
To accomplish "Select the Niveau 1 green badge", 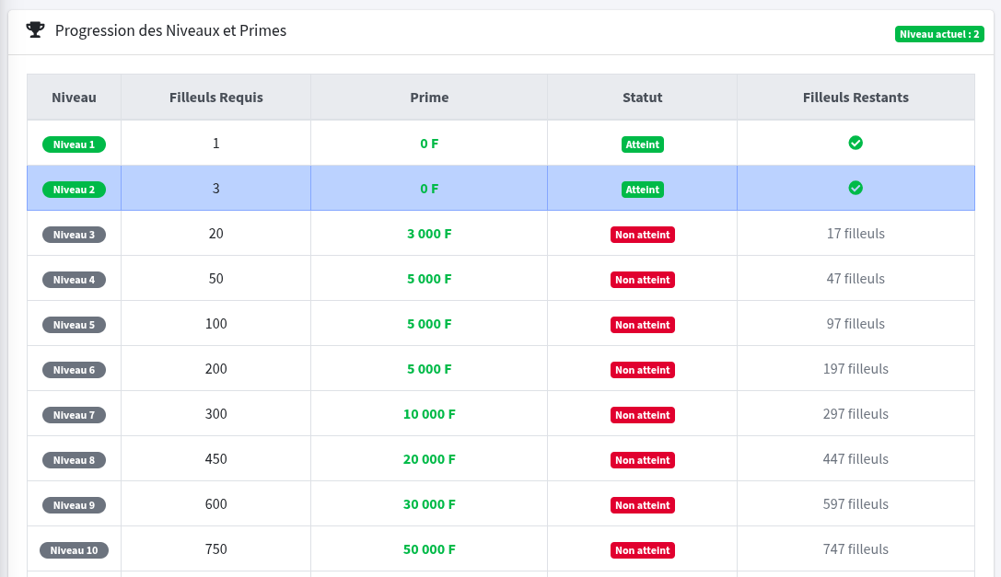I will (x=74, y=144).
